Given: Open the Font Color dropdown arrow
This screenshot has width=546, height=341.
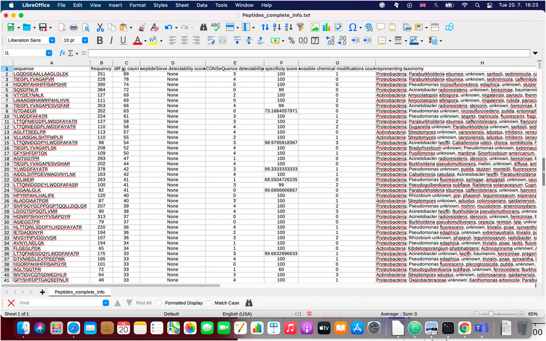Looking at the screenshot, I should 145,41.
